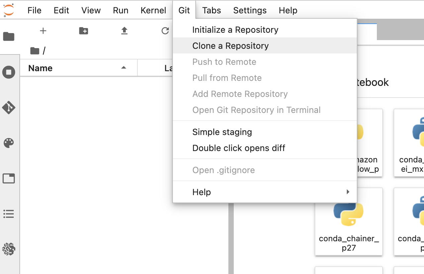424x274 pixels.
Task: Open the Running Terminals and Kernels tab
Action: [9, 72]
